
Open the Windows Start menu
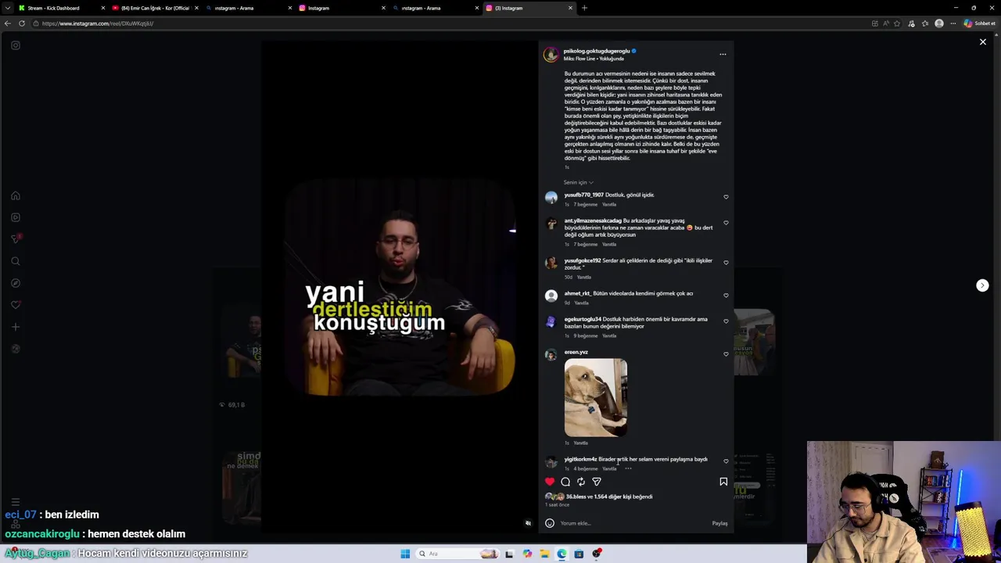coord(405,554)
